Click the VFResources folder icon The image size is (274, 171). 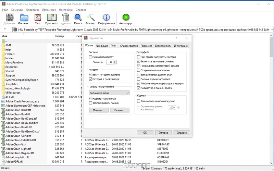(3, 93)
